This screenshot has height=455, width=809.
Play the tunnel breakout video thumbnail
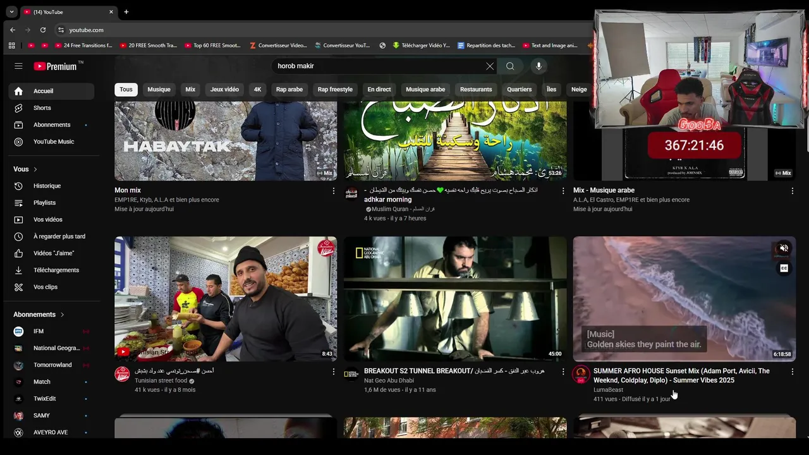pyautogui.click(x=455, y=299)
